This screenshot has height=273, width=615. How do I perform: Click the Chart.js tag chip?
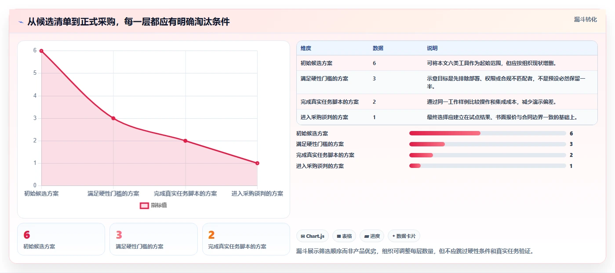(313, 236)
